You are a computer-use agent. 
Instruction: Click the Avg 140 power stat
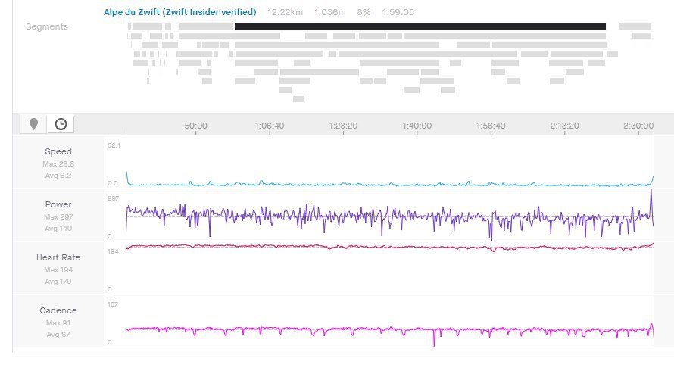coord(58,229)
